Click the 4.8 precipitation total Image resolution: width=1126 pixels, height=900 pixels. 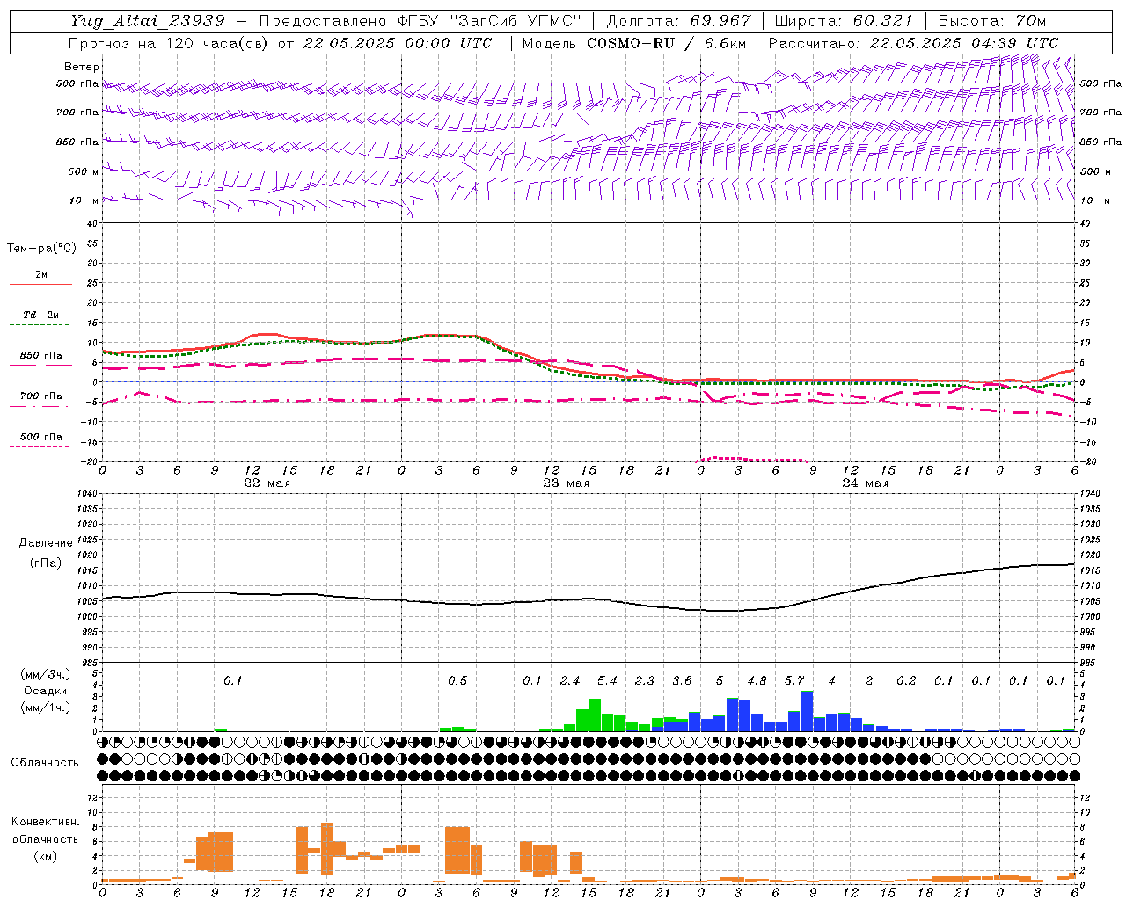pos(757,680)
